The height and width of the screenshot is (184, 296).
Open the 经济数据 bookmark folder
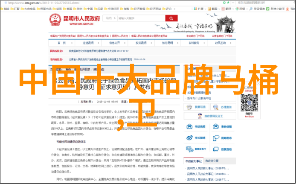pyautogui.click(x=138, y=9)
